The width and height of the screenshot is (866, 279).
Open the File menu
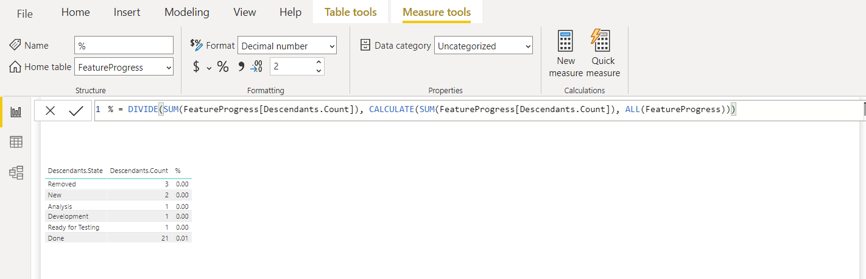point(25,13)
